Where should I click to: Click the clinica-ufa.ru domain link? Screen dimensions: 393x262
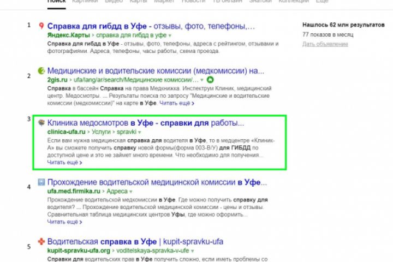67,132
